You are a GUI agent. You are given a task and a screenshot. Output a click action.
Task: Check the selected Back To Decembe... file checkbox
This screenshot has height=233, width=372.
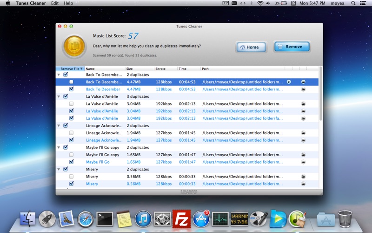(71, 82)
